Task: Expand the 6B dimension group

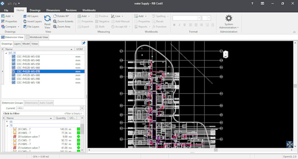Action: tap(7, 122)
